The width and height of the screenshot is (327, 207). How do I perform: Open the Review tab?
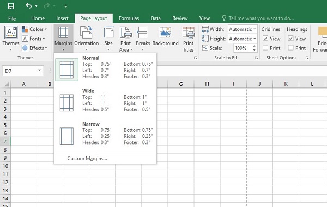point(180,18)
